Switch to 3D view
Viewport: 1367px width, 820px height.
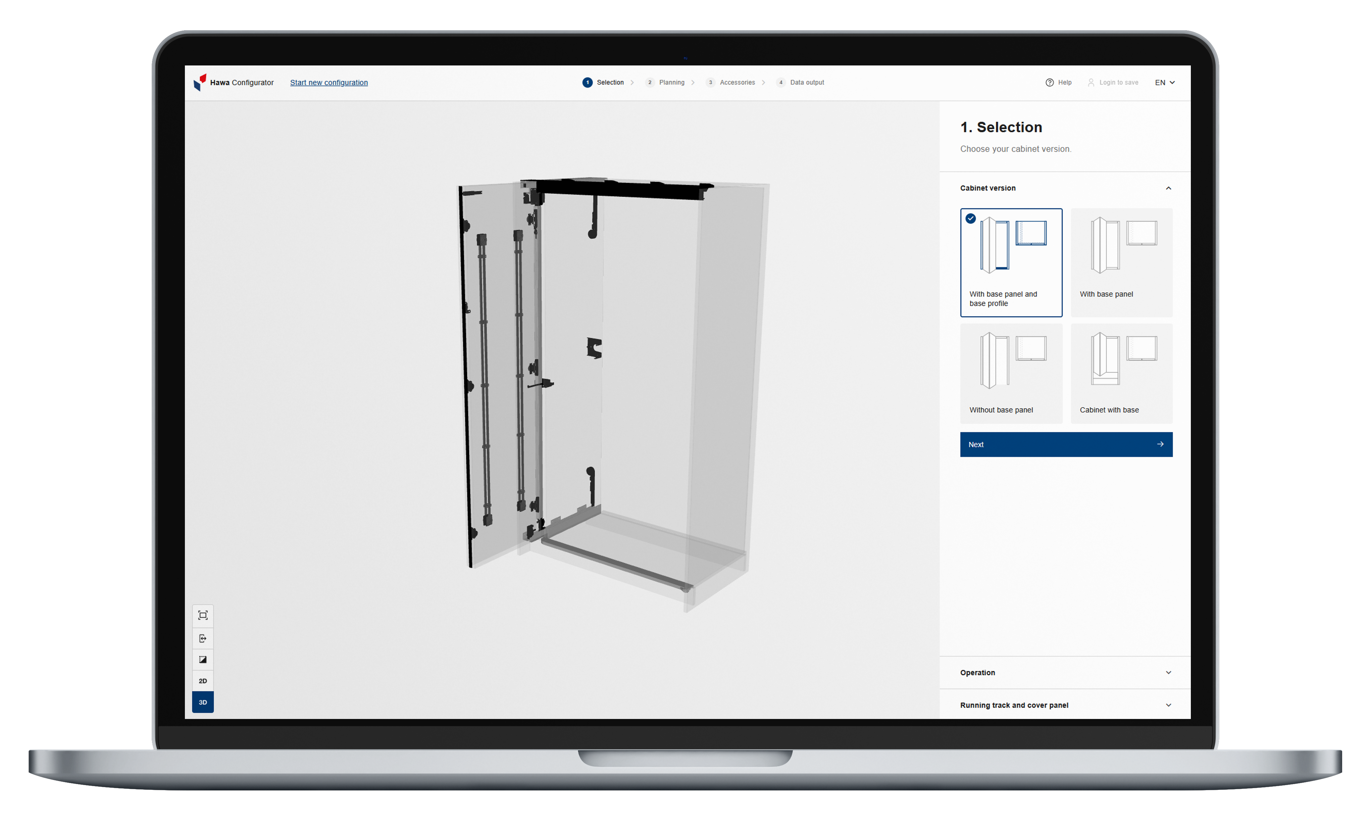coord(203,702)
